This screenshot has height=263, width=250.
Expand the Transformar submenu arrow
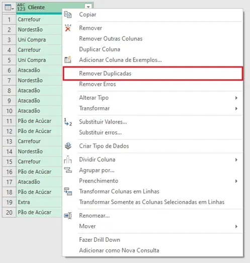[236, 108]
